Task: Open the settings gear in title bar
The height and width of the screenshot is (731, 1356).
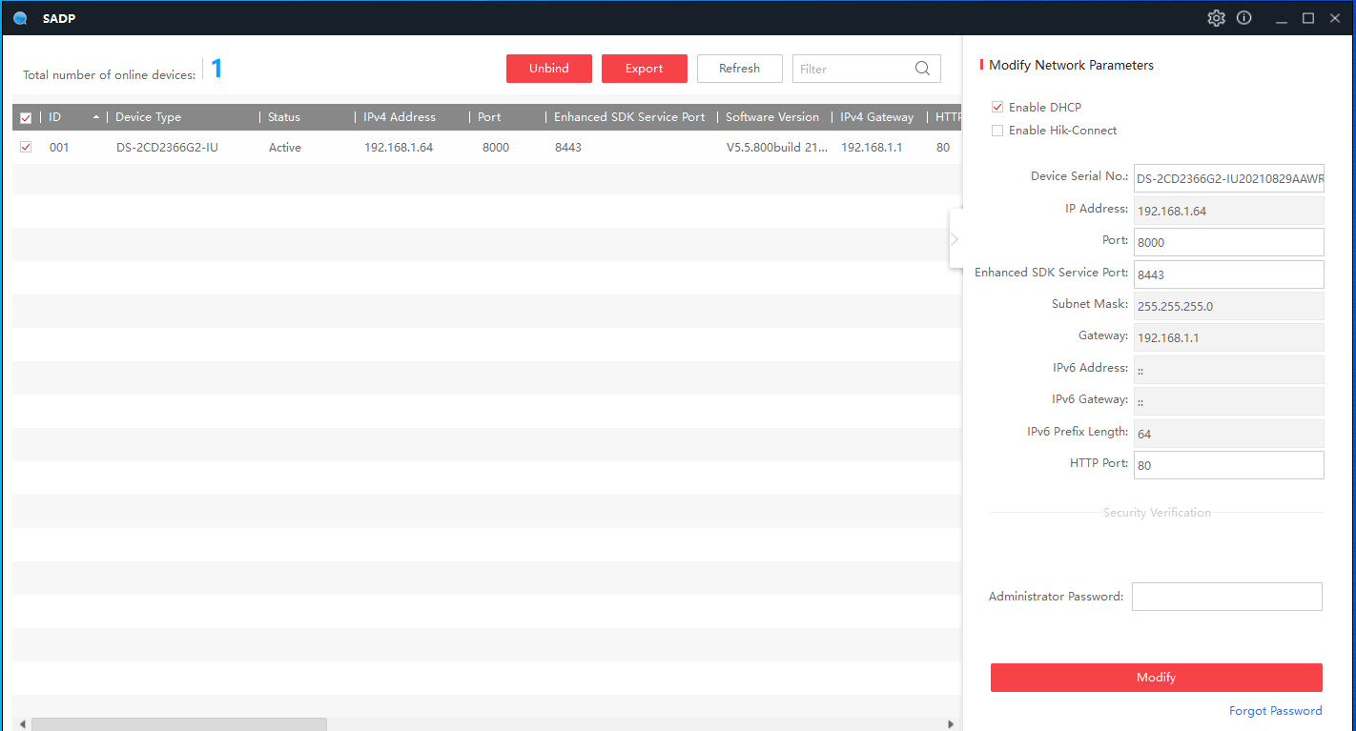Action: 1216,18
